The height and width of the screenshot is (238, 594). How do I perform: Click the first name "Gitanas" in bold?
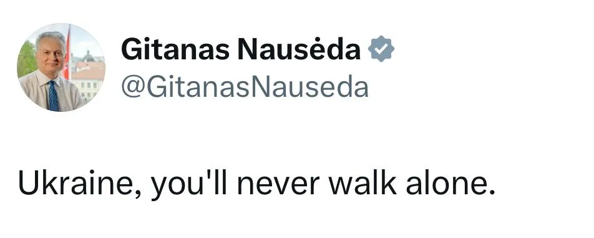175,49
